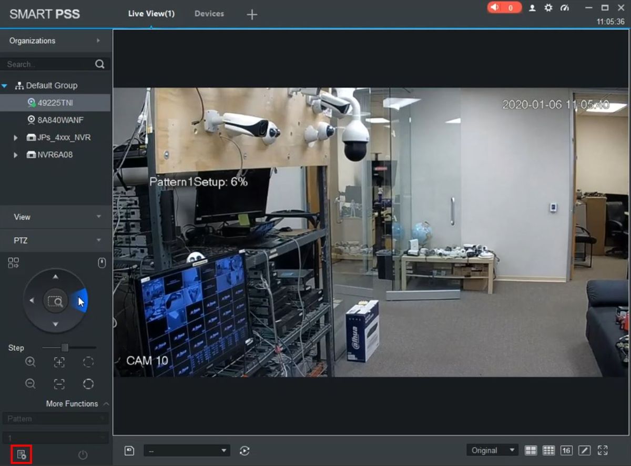Switch to 16-window split layout
The height and width of the screenshot is (466, 631).
[566, 451]
